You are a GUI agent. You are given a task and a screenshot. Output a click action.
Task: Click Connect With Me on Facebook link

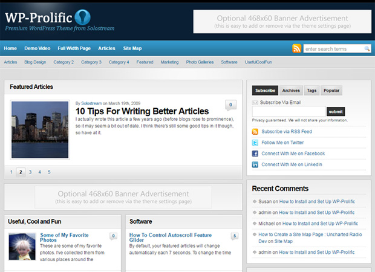[293, 154]
